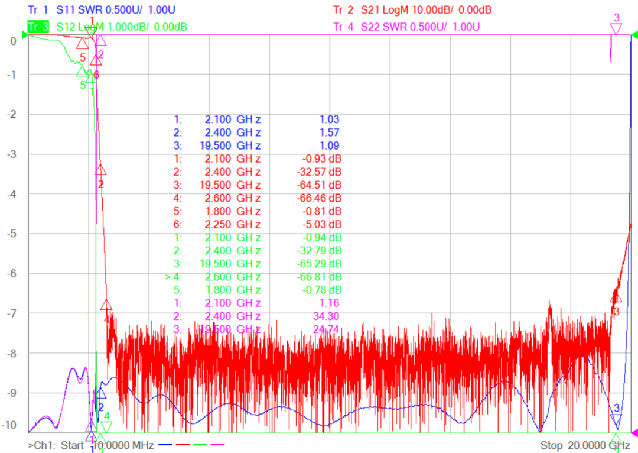The height and width of the screenshot is (453, 638).
Task: Click red readout 19.500 GHz -64.51 dB
Action: [x=257, y=185]
